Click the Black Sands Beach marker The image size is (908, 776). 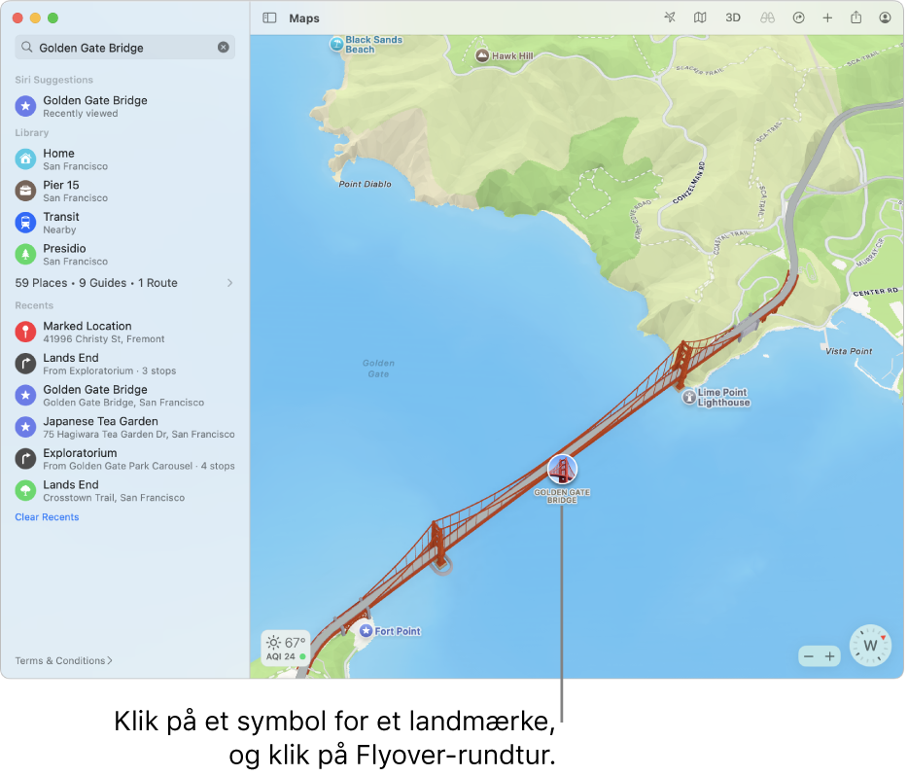[x=337, y=44]
